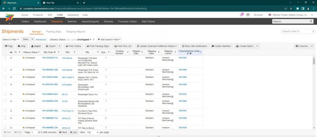317x137 pixels.
Task: Click the Ship button
Action: (22, 46)
